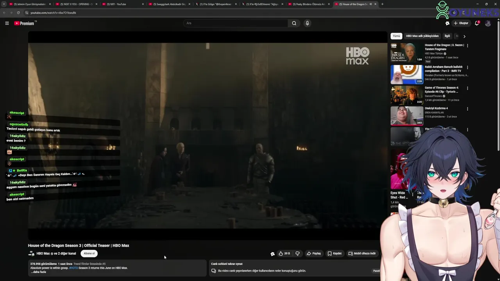Click the Kaydet save button
The width and height of the screenshot is (500, 281).
[335, 254]
